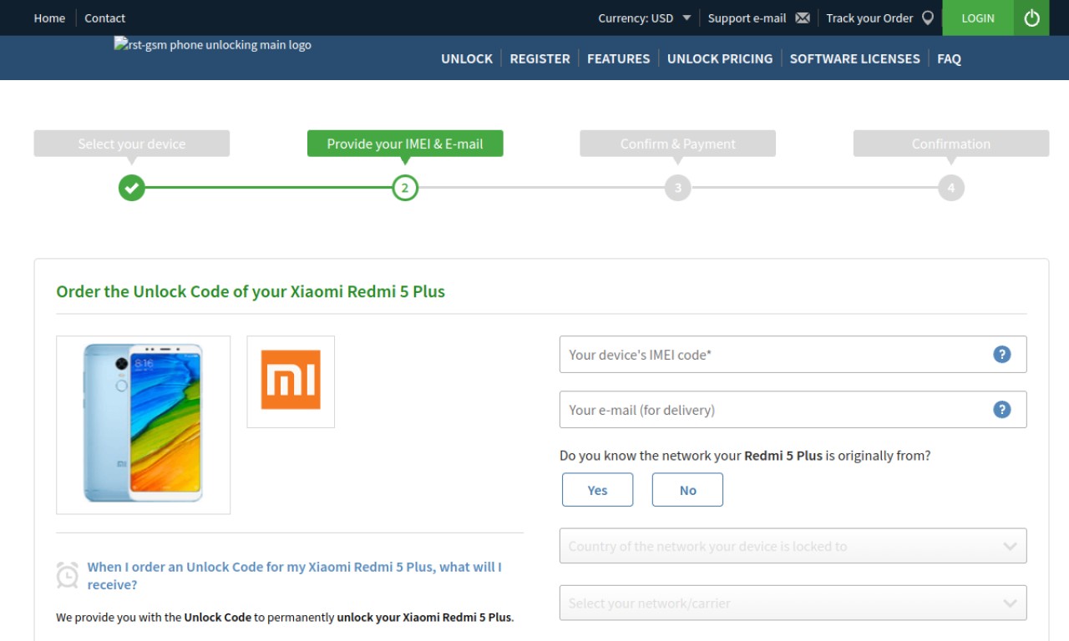Image resolution: width=1069 pixels, height=641 pixels.
Task: Click the Track your Order link text
Action: pos(869,18)
